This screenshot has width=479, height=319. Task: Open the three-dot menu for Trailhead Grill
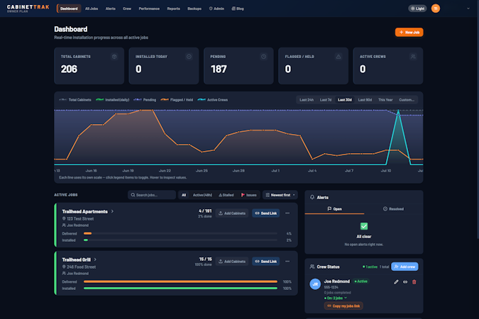tap(287, 262)
